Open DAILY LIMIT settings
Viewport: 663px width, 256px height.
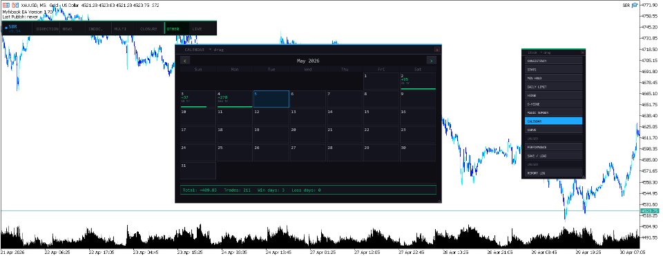click(x=553, y=87)
